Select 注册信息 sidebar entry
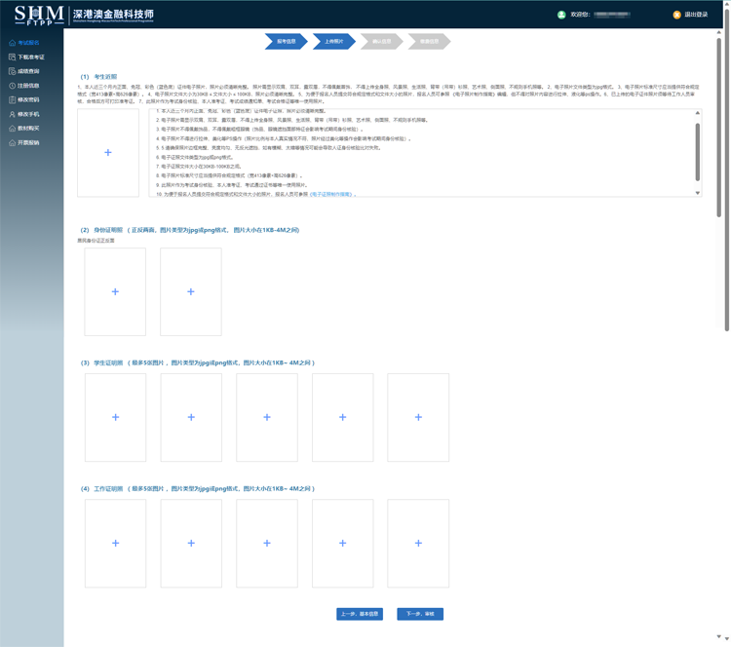 (28, 86)
